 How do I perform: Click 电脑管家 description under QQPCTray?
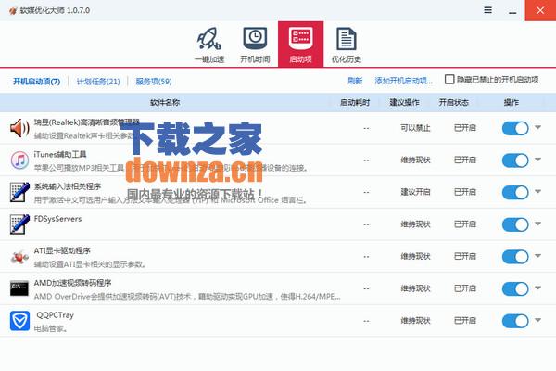click(x=51, y=328)
